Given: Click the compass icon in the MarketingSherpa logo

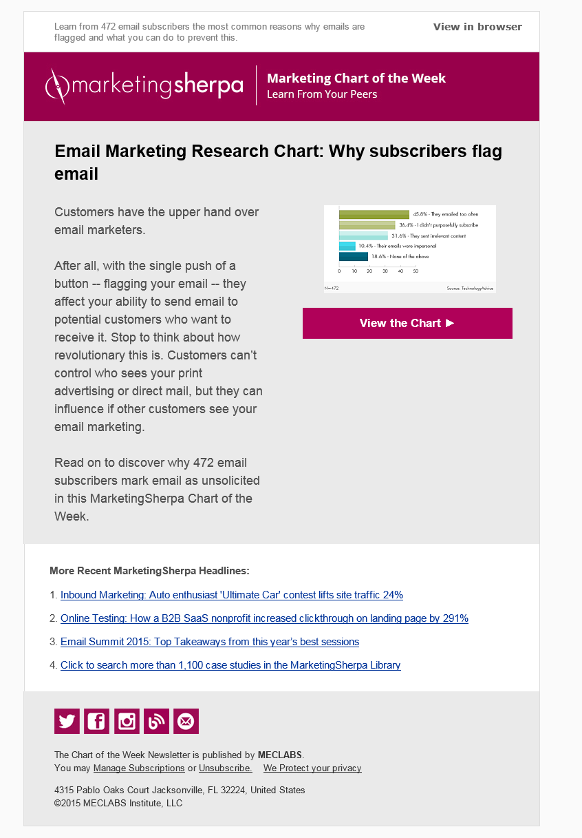Looking at the screenshot, I should (x=56, y=86).
